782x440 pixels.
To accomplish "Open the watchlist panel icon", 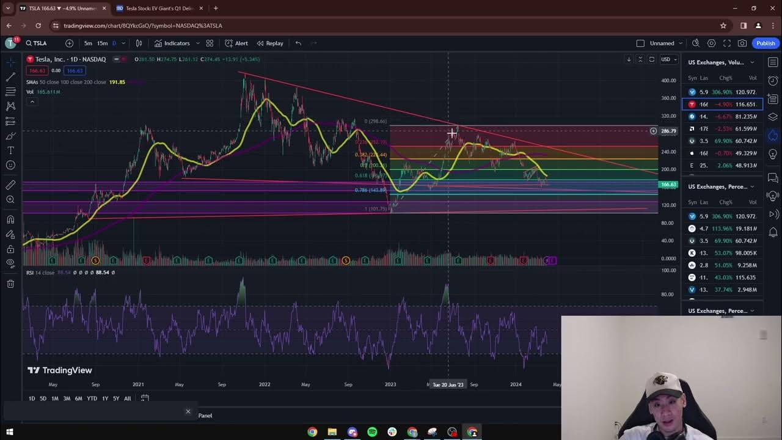I will click(773, 62).
